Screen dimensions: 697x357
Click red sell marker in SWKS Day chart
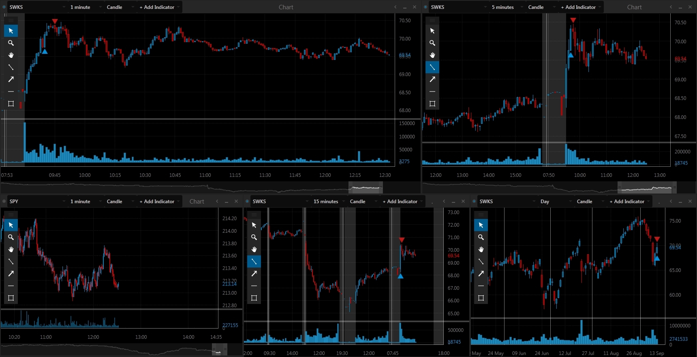tap(657, 239)
